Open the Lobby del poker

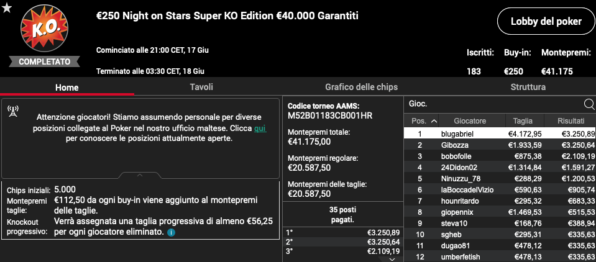coord(546,22)
